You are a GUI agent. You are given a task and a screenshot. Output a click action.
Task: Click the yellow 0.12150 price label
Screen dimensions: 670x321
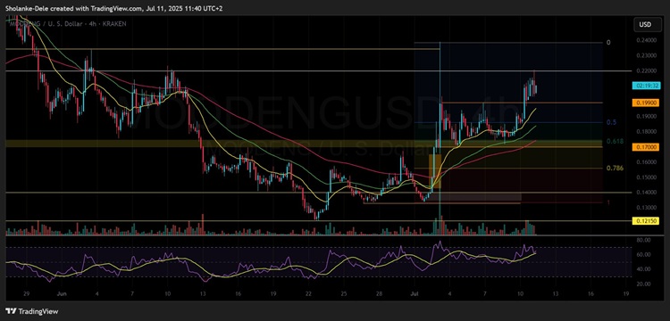click(x=645, y=220)
